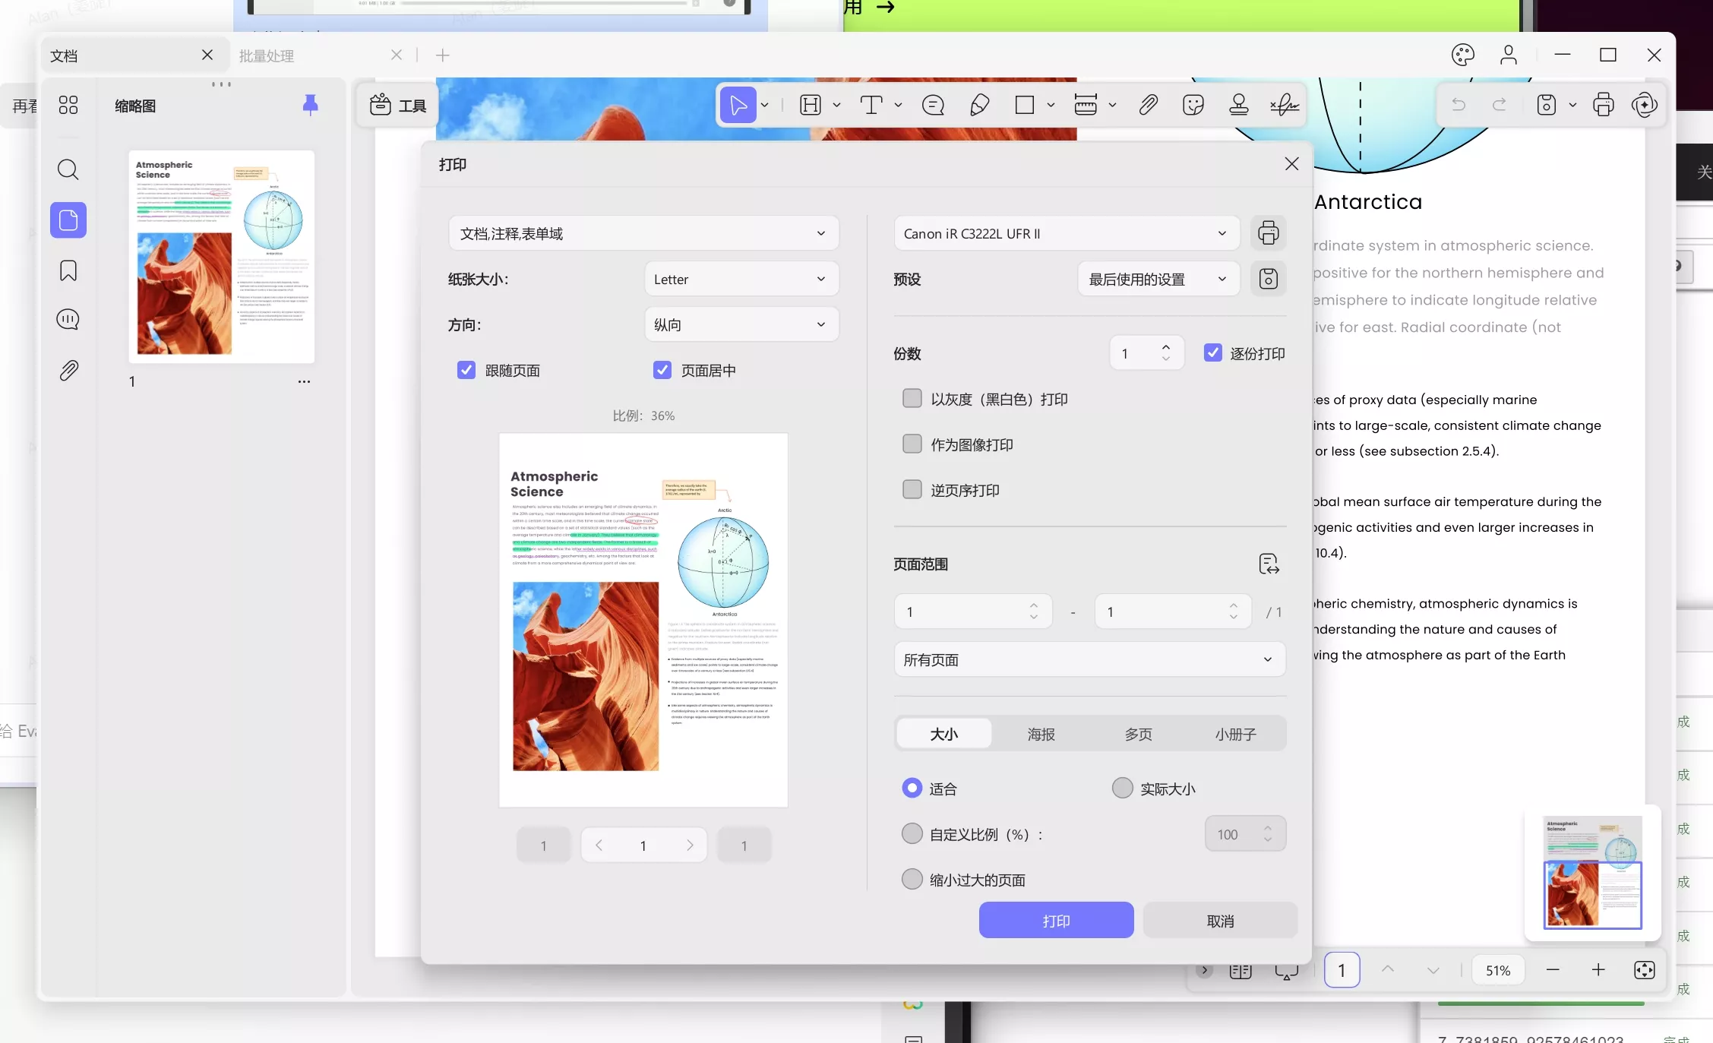Open the comment annotation tool

[x=933, y=105]
